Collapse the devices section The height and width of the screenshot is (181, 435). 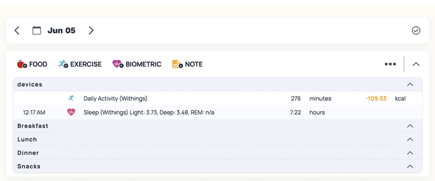[410, 84]
